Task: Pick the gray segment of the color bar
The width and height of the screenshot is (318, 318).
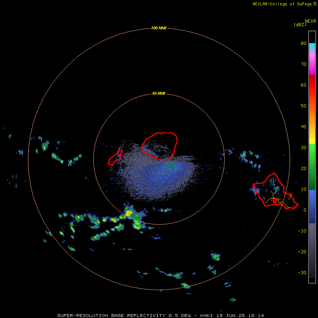Action: pos(312,251)
